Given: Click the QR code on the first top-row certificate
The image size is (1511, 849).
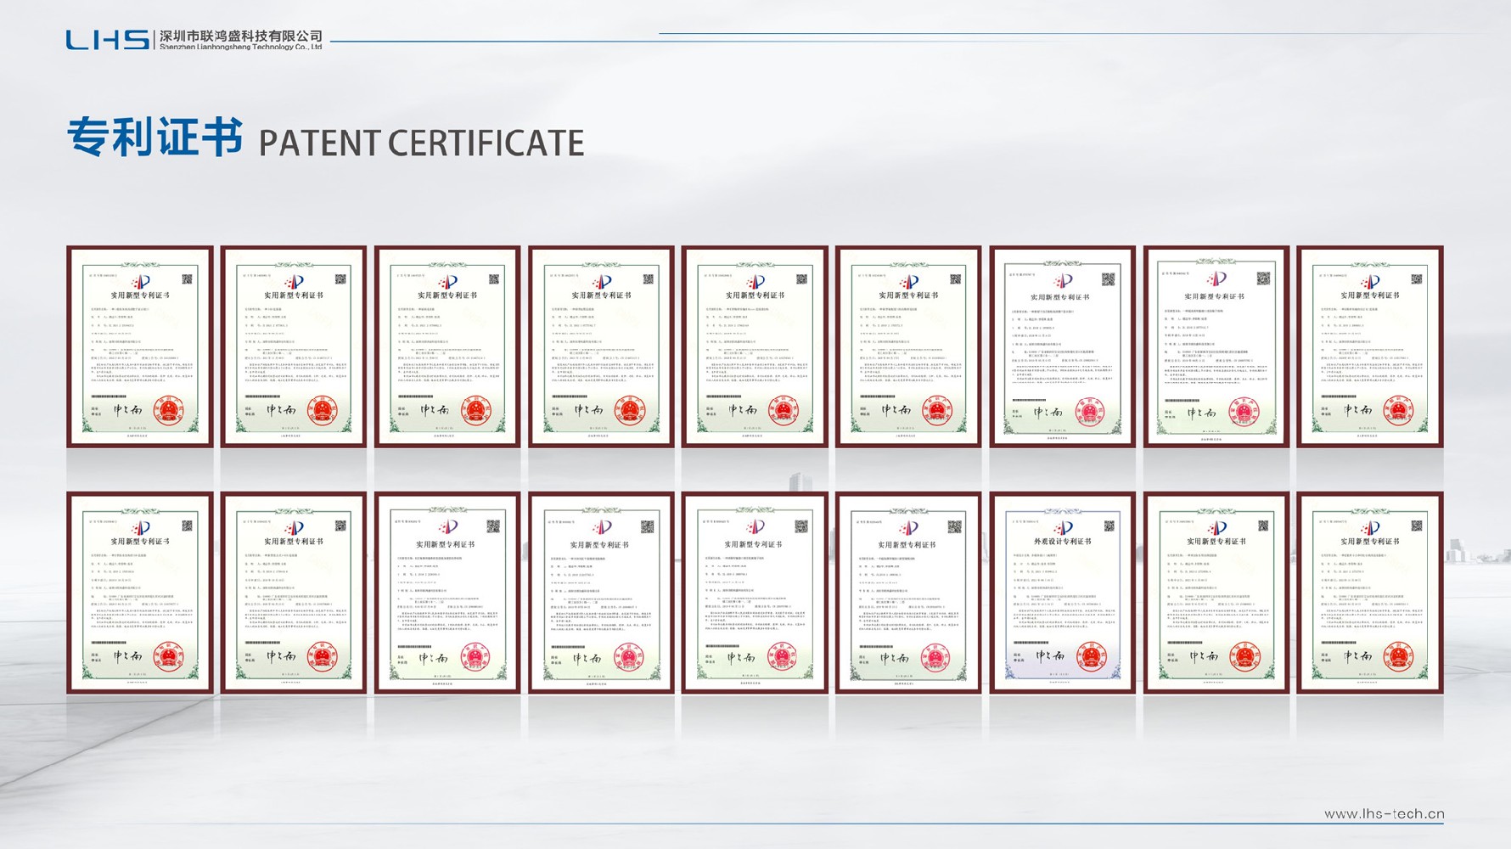Looking at the screenshot, I should pyautogui.click(x=187, y=279).
